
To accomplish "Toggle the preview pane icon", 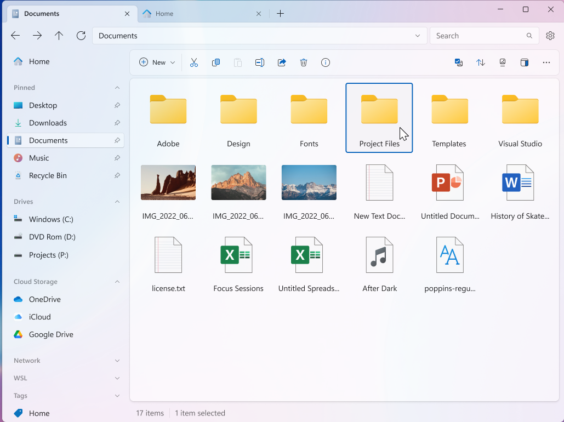I will click(x=525, y=62).
